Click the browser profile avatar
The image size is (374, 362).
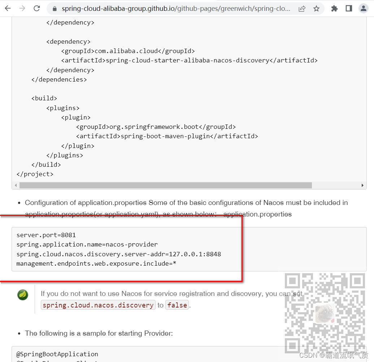(x=363, y=8)
